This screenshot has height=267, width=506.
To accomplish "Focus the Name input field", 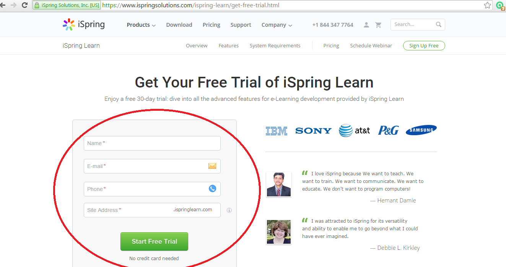I will (x=152, y=143).
